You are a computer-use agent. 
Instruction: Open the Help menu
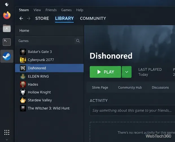click(x=80, y=10)
